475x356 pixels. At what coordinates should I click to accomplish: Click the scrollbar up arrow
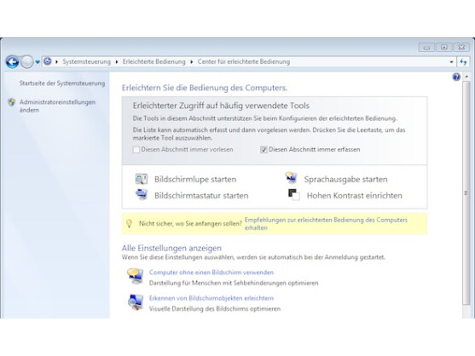click(466, 77)
